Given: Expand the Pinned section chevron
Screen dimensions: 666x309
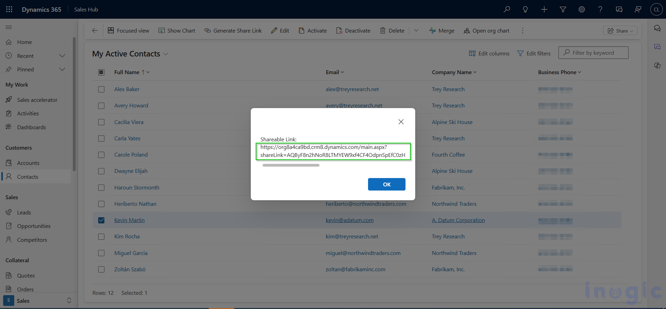Looking at the screenshot, I should click(x=62, y=69).
